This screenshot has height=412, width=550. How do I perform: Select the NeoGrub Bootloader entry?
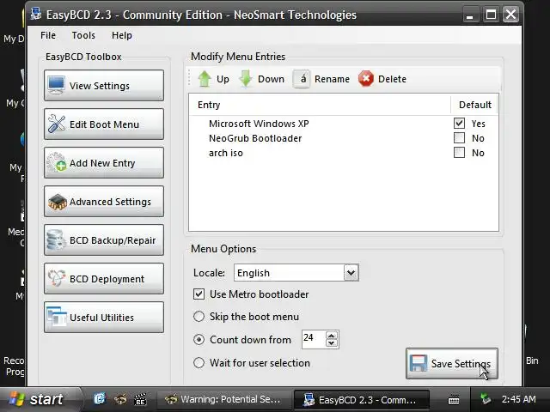click(255, 138)
